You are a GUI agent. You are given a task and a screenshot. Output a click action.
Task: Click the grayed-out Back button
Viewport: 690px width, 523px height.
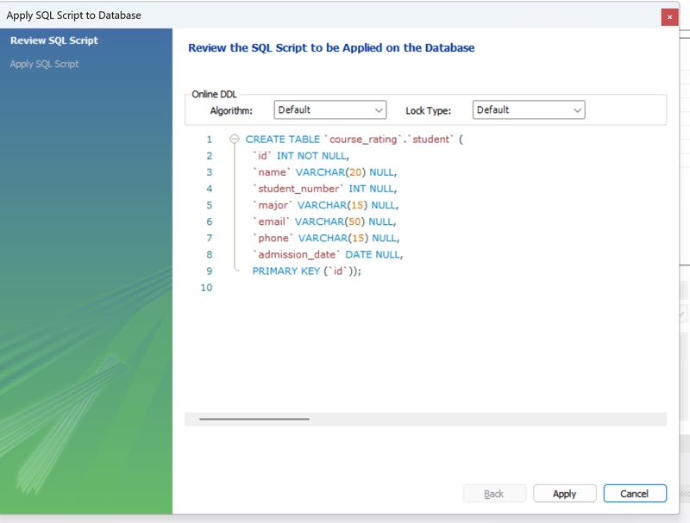494,494
